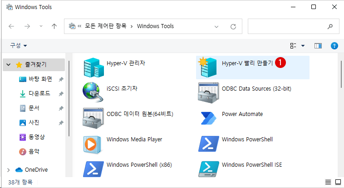Screen dimensions: 344x188
Task: Click the Windows Media Player label
Action: [x=134, y=140]
